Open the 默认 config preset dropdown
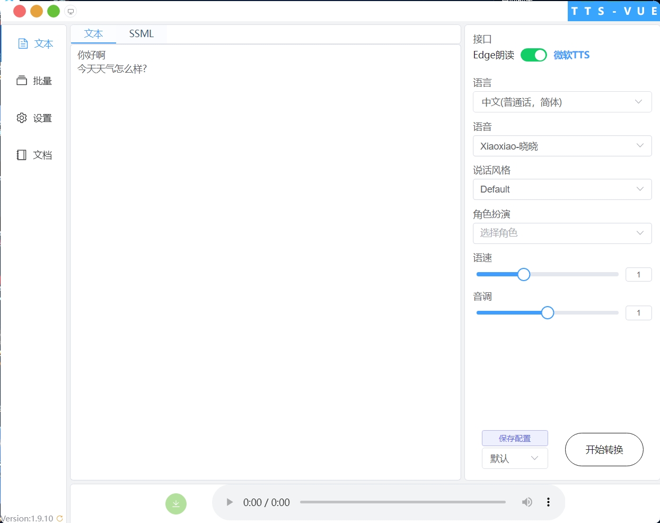This screenshot has width=660, height=523. click(515, 458)
